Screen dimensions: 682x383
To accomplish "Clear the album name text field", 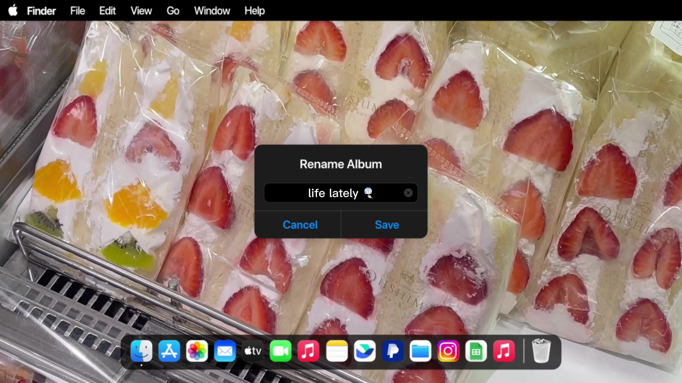I will [x=408, y=193].
